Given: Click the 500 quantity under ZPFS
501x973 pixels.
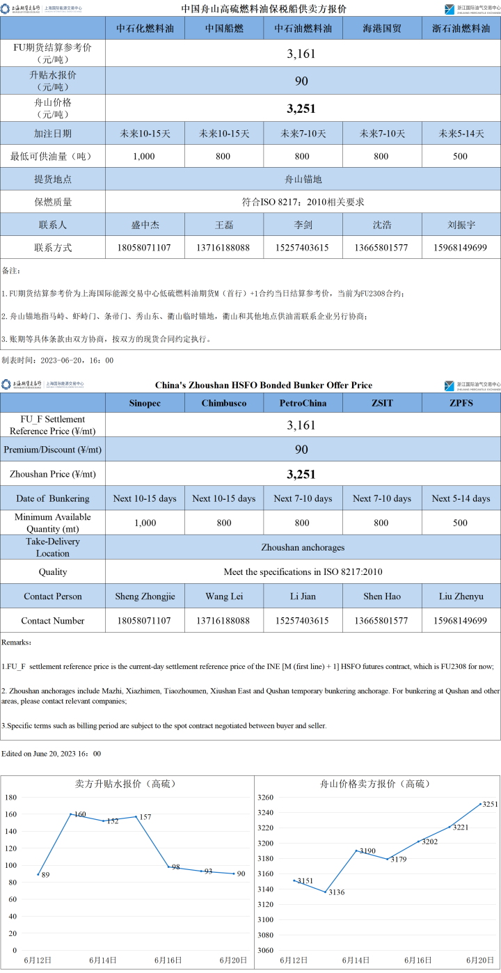Looking at the screenshot, I should point(461,523).
